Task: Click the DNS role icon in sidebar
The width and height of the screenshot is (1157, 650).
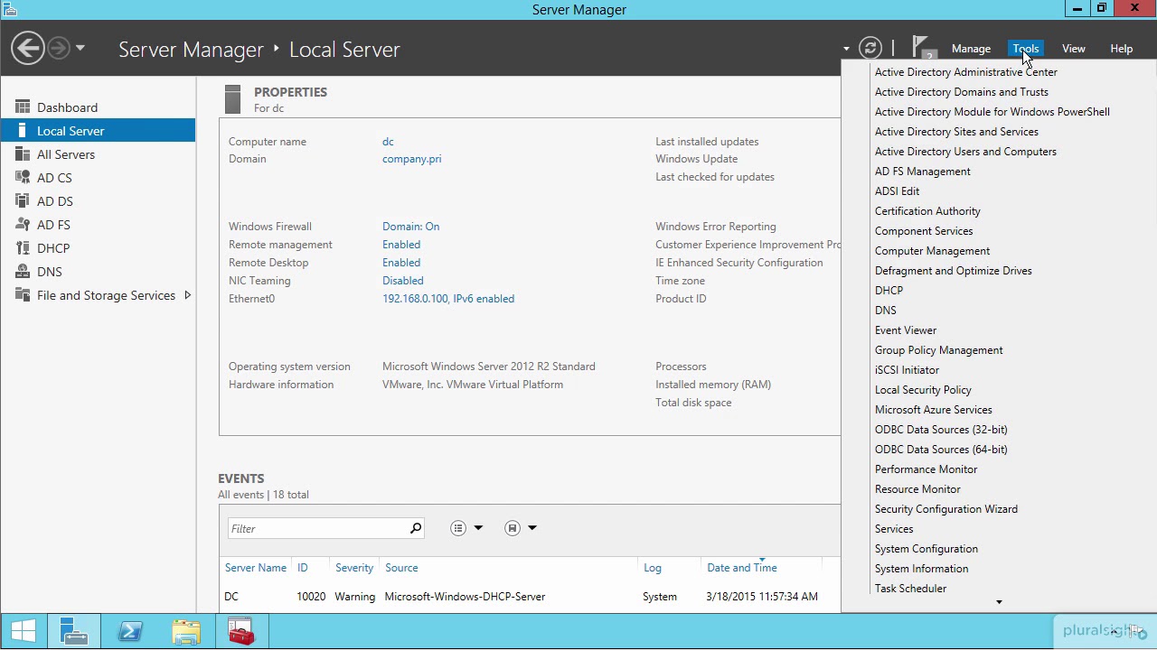Action: pyautogui.click(x=23, y=272)
